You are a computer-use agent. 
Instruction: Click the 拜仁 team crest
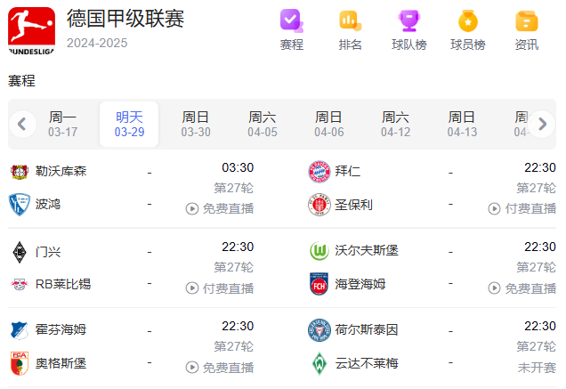(319, 171)
